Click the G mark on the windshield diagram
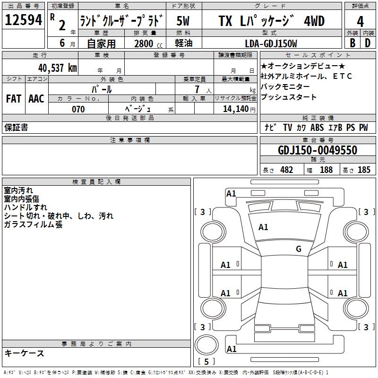The width and height of the screenshot is (378, 378). click(298, 249)
